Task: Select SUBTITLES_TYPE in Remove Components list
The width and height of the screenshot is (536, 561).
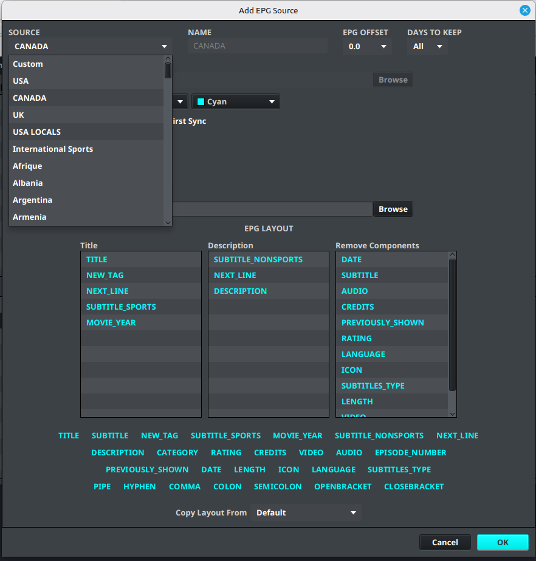Action: click(x=392, y=386)
